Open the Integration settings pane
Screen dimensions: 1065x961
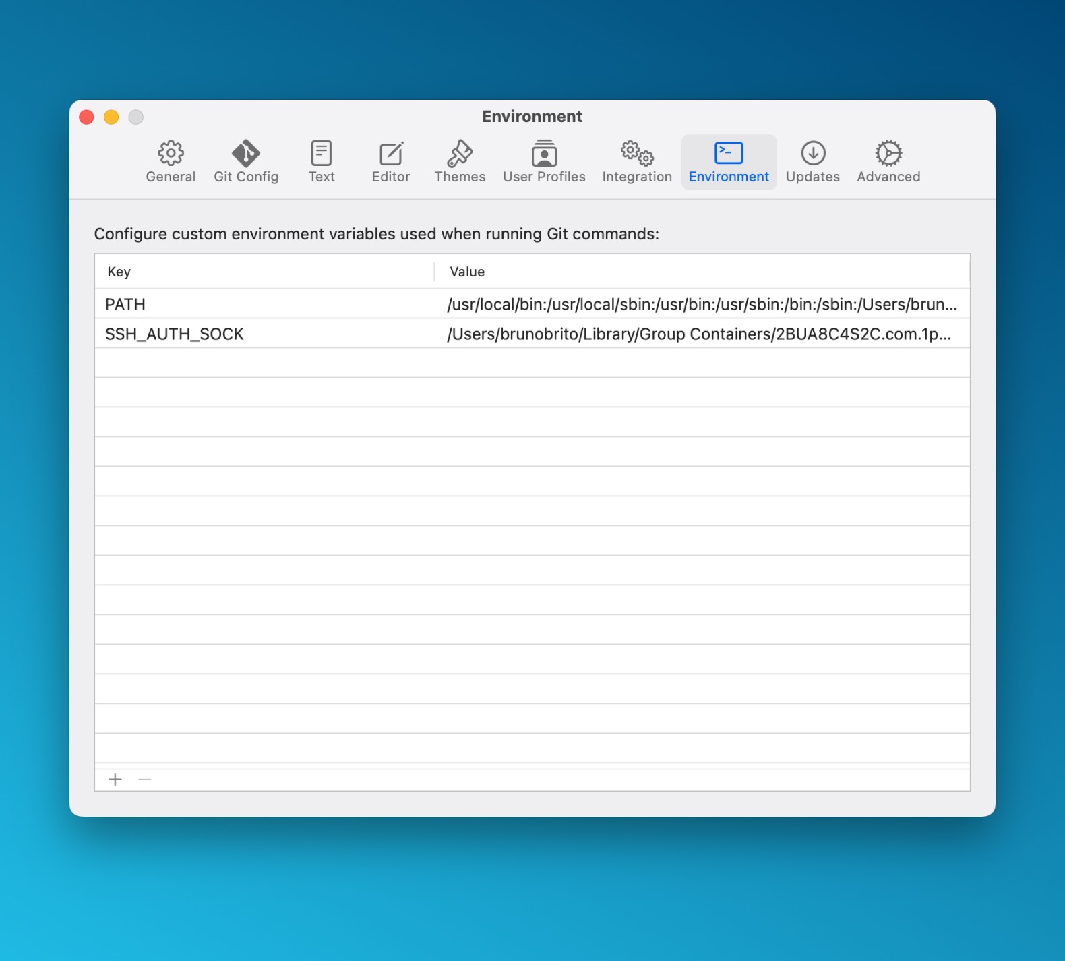(x=637, y=162)
